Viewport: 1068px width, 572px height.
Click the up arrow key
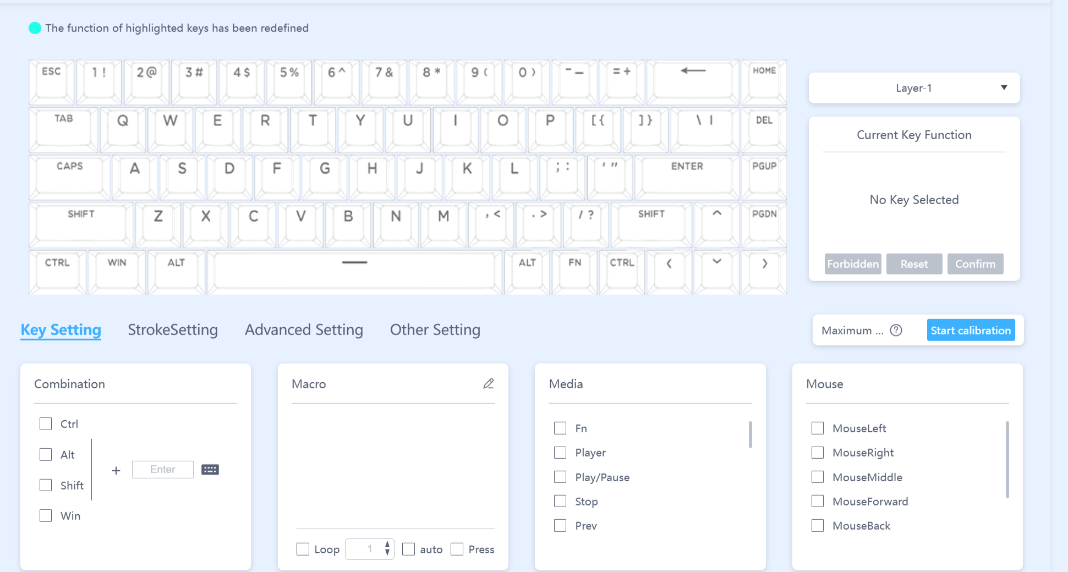[717, 225]
